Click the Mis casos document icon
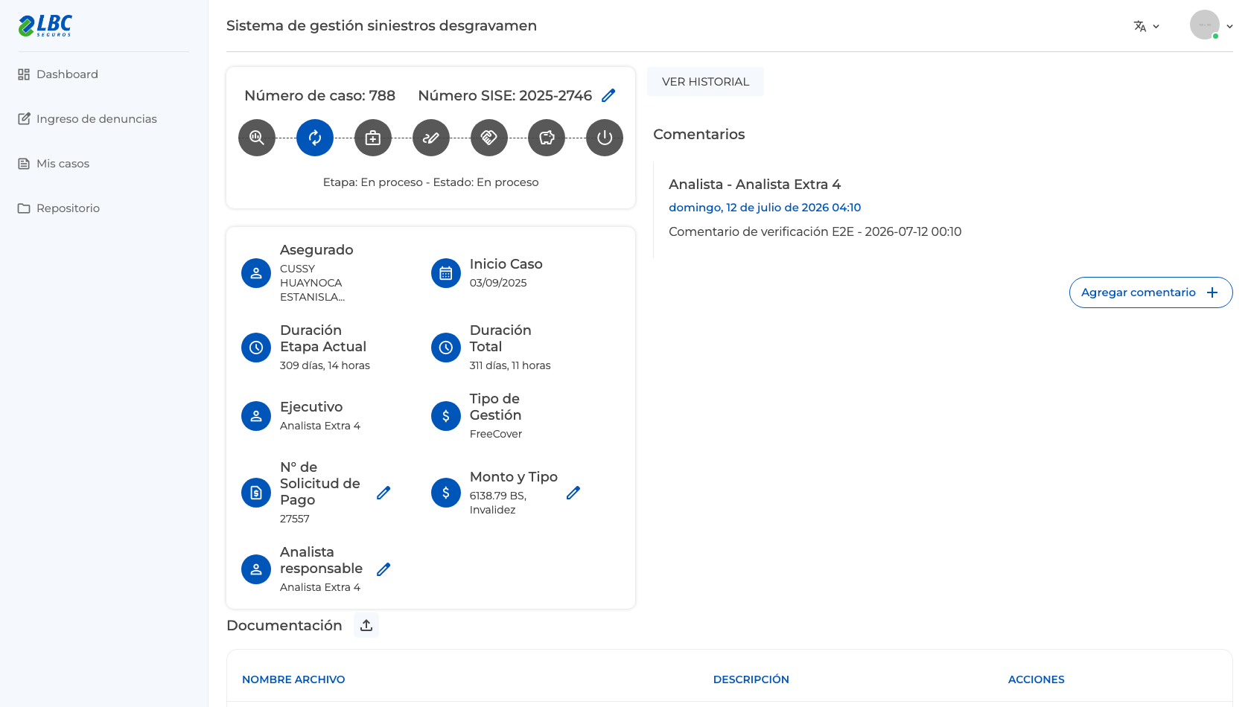The image size is (1251, 707). click(24, 164)
